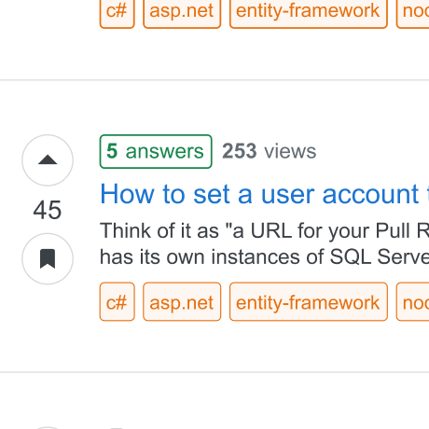Open "How to set a user account" question
Viewport: 429px width, 429px height.
(264, 194)
